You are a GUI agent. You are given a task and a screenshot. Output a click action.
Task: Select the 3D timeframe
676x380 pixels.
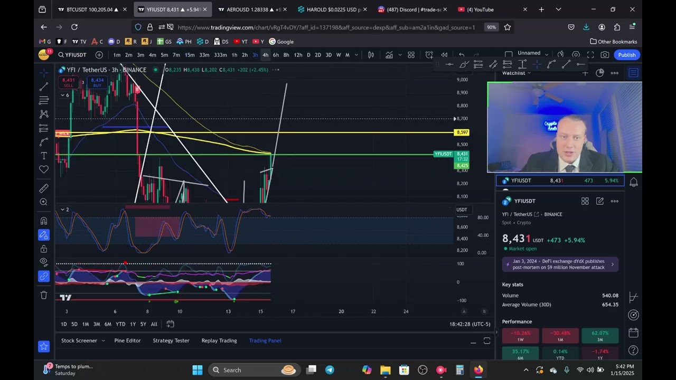click(x=328, y=55)
